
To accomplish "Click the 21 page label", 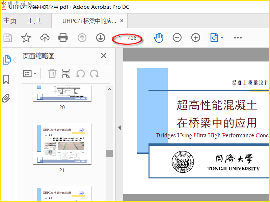I will pos(62,170).
